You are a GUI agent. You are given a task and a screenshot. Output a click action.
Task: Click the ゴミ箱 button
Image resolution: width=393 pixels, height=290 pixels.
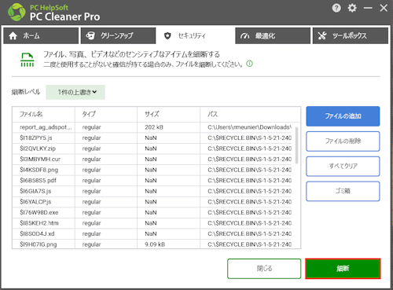click(x=343, y=191)
